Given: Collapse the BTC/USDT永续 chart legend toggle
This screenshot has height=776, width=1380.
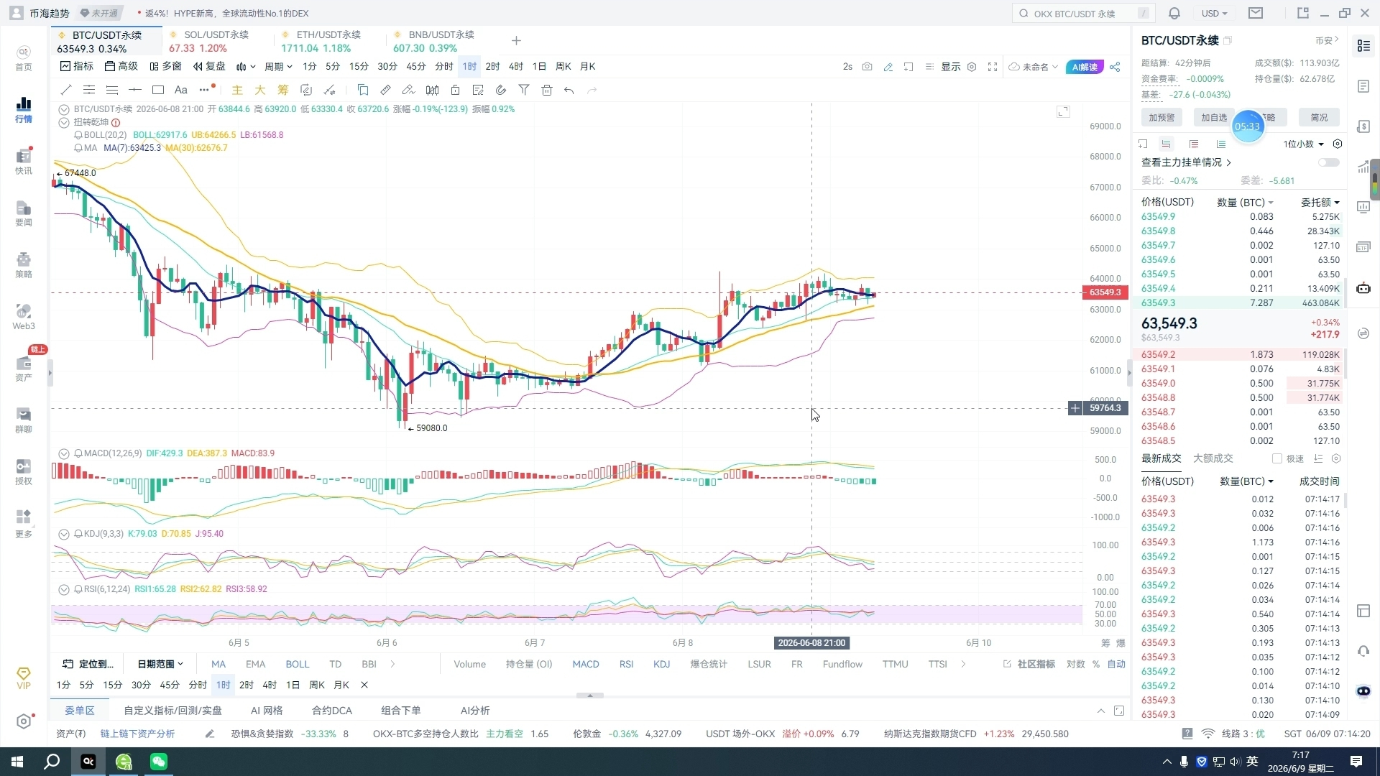Looking at the screenshot, I should (x=64, y=109).
